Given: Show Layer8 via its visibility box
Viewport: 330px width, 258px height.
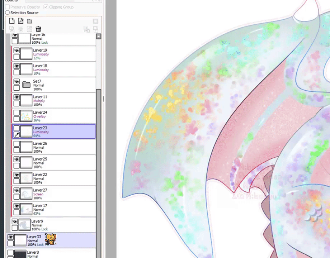Looking at the screenshot, I should click(10, 252).
